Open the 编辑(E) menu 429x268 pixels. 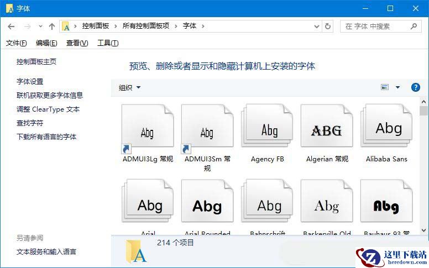[46, 43]
